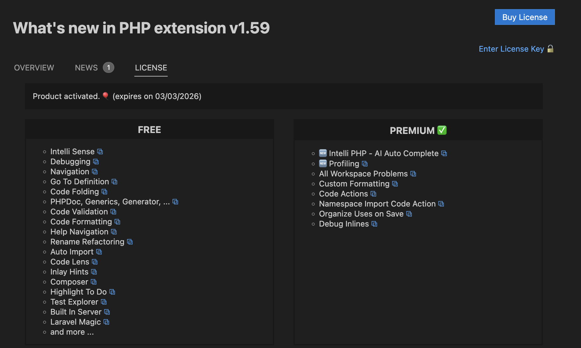Open the Organize Uses on Save icon

coord(409,214)
